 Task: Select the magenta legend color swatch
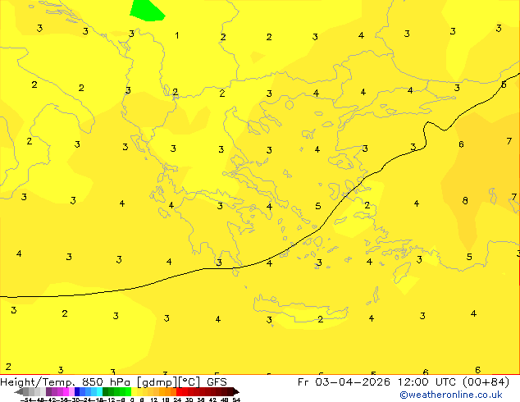(x=66, y=391)
